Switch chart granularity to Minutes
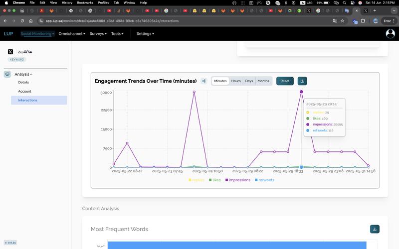 point(220,81)
